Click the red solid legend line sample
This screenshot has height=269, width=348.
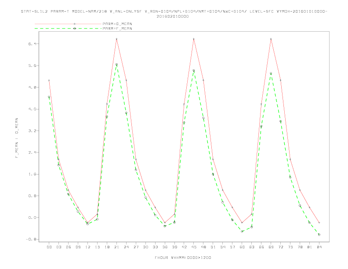68,24
